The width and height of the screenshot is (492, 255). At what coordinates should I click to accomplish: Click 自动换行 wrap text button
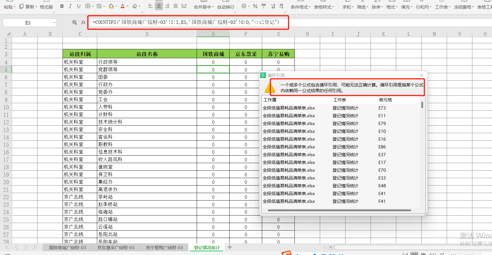pos(226,7)
